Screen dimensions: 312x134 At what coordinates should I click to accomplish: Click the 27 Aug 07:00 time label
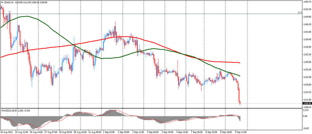(x=51, y=132)
